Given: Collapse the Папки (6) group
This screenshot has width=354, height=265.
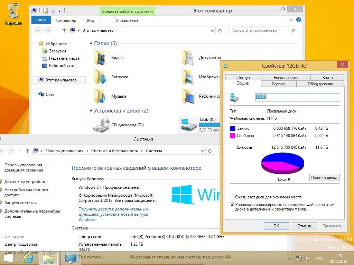Looking at the screenshot, I should tap(91, 43).
